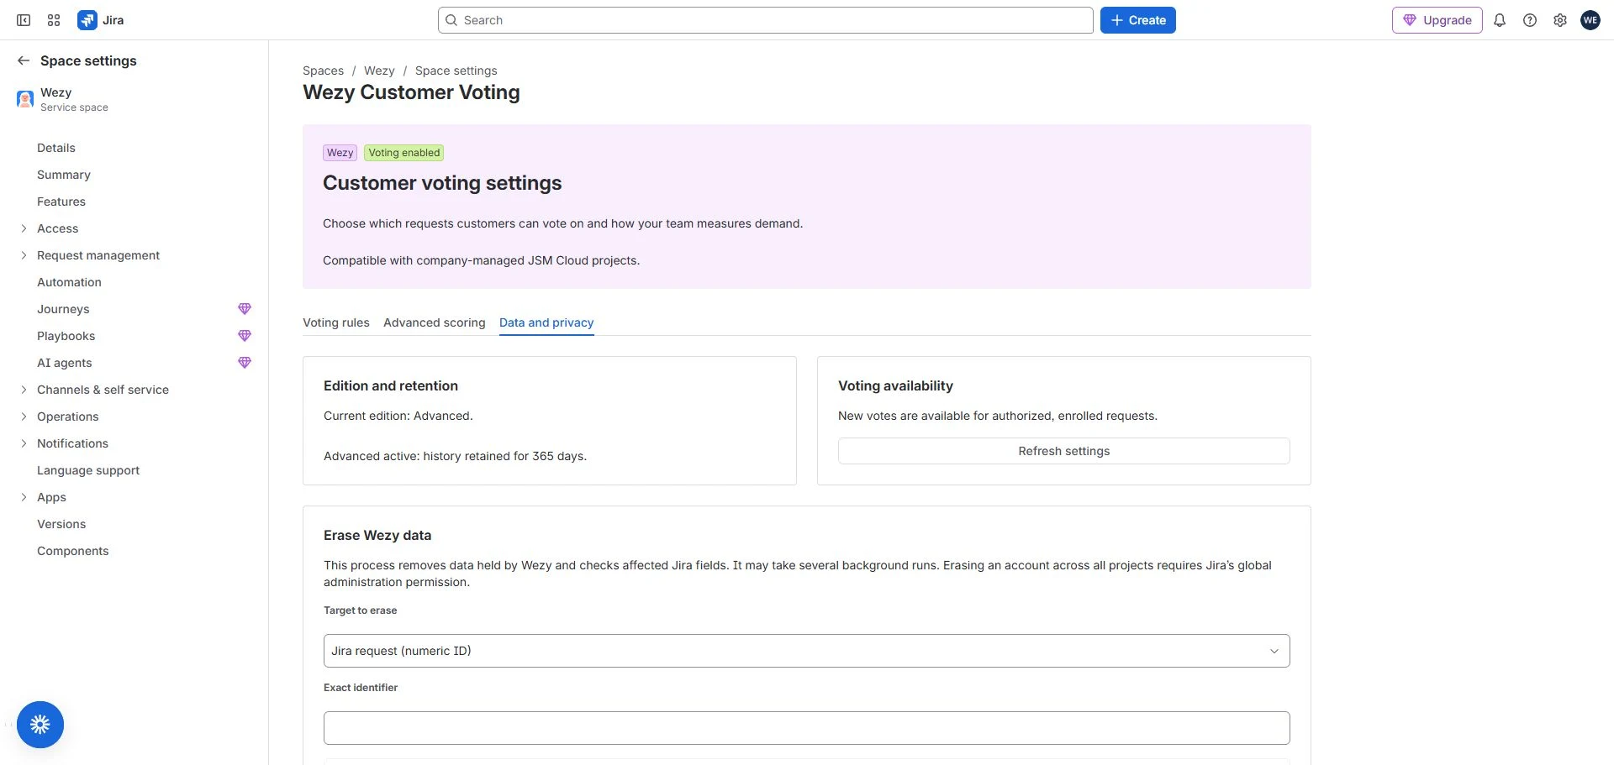1614x765 pixels.
Task: Open the floating blue assistant button
Action: tap(40, 725)
